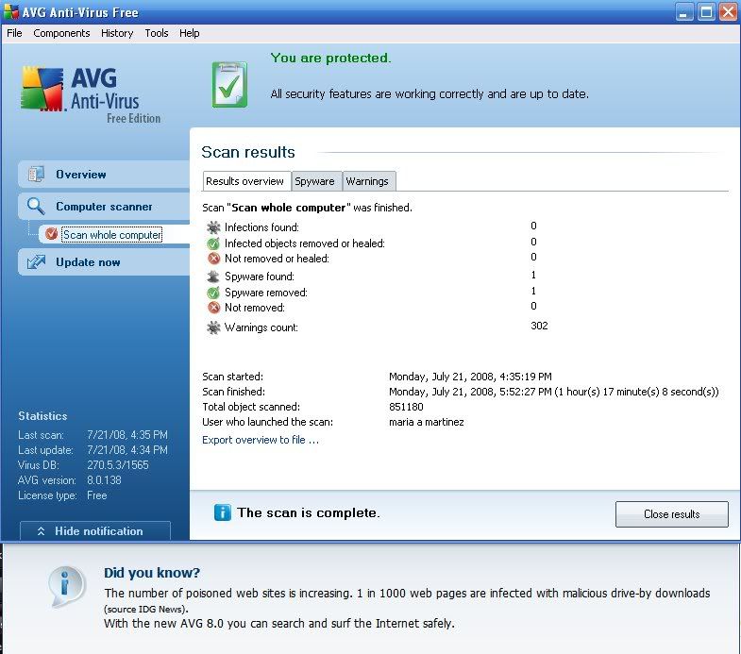The width and height of the screenshot is (741, 654).
Task: Click the red check icon beside Scan whole computer
Action: tap(51, 234)
